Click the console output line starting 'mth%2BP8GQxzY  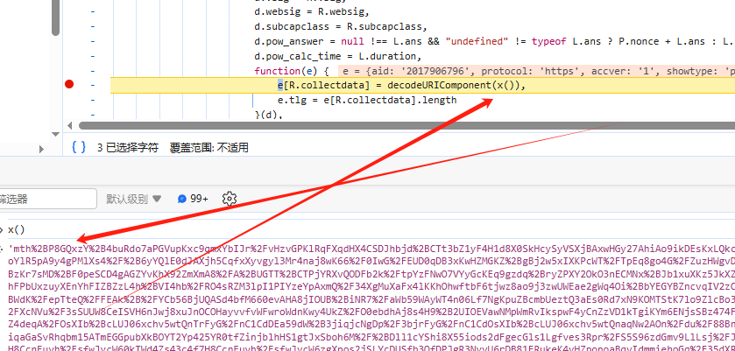(x=371, y=249)
